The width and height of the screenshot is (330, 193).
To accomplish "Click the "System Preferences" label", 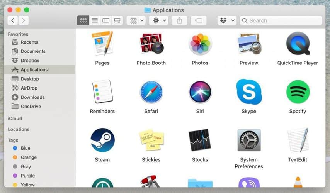I will 249,163.
